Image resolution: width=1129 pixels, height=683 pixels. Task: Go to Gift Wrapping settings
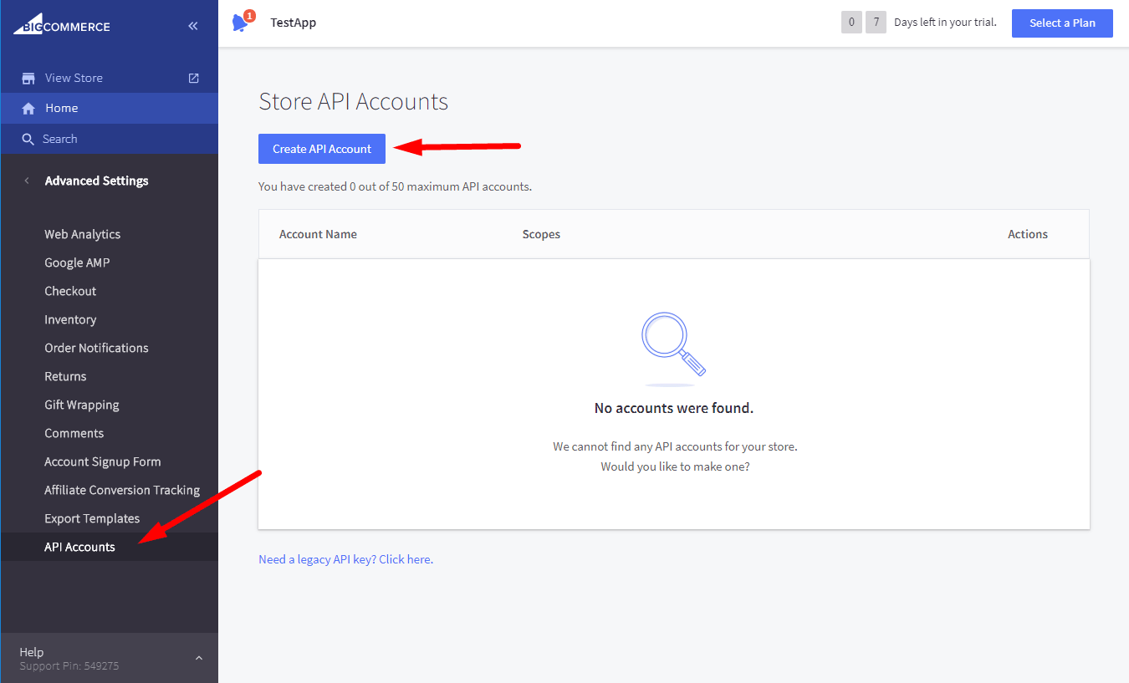pyautogui.click(x=81, y=405)
